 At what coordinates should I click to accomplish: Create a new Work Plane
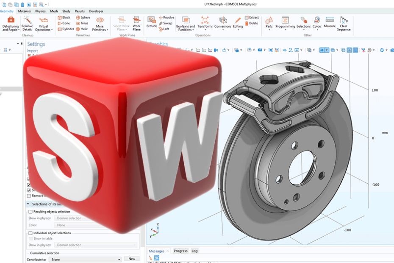click(136, 24)
